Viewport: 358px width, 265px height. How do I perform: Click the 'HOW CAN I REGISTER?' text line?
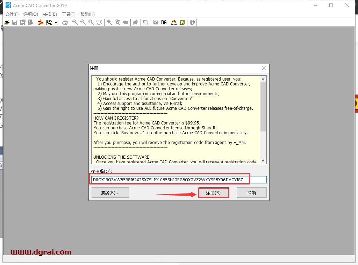click(116, 118)
